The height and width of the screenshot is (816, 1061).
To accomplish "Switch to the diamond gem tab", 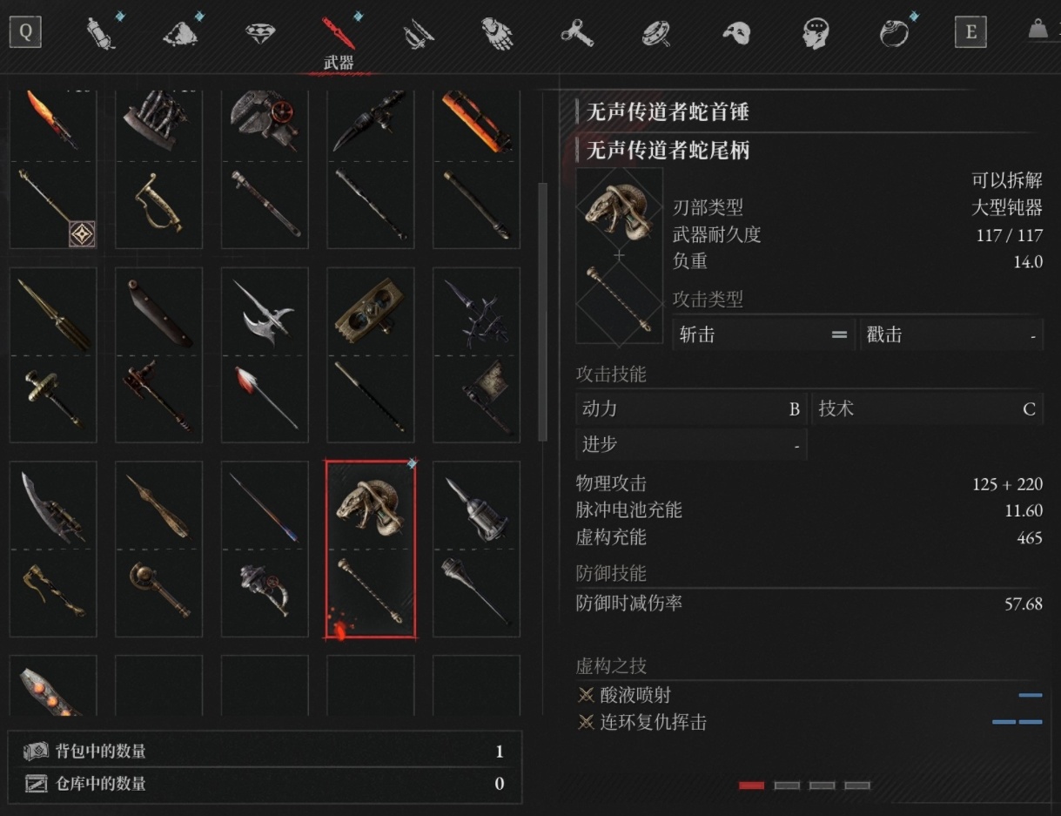I will click(259, 34).
